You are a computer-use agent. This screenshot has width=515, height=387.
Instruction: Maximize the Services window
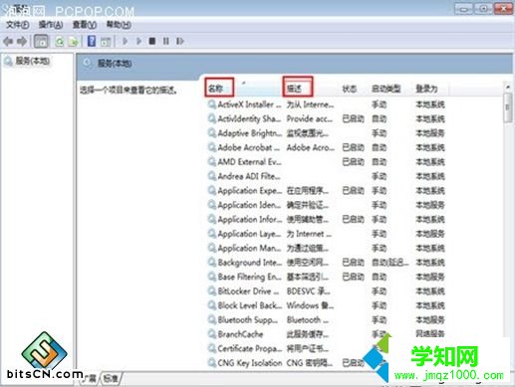tap(483, 9)
